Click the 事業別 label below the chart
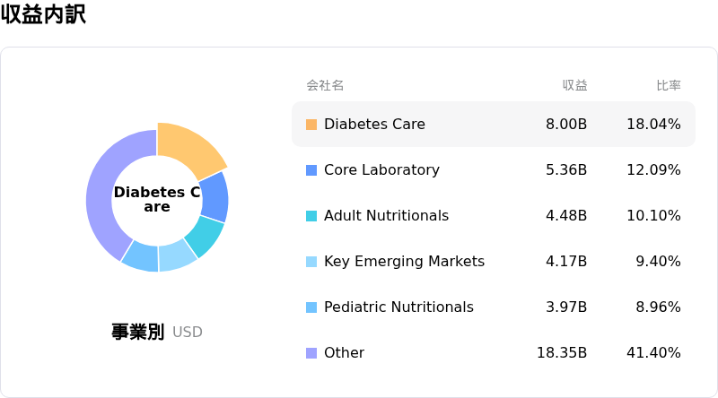 point(137,333)
